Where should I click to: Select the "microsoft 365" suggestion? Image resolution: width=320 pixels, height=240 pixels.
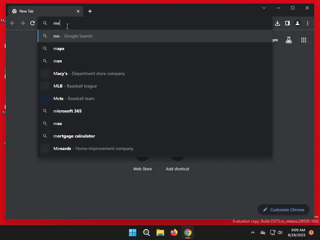click(x=155, y=111)
